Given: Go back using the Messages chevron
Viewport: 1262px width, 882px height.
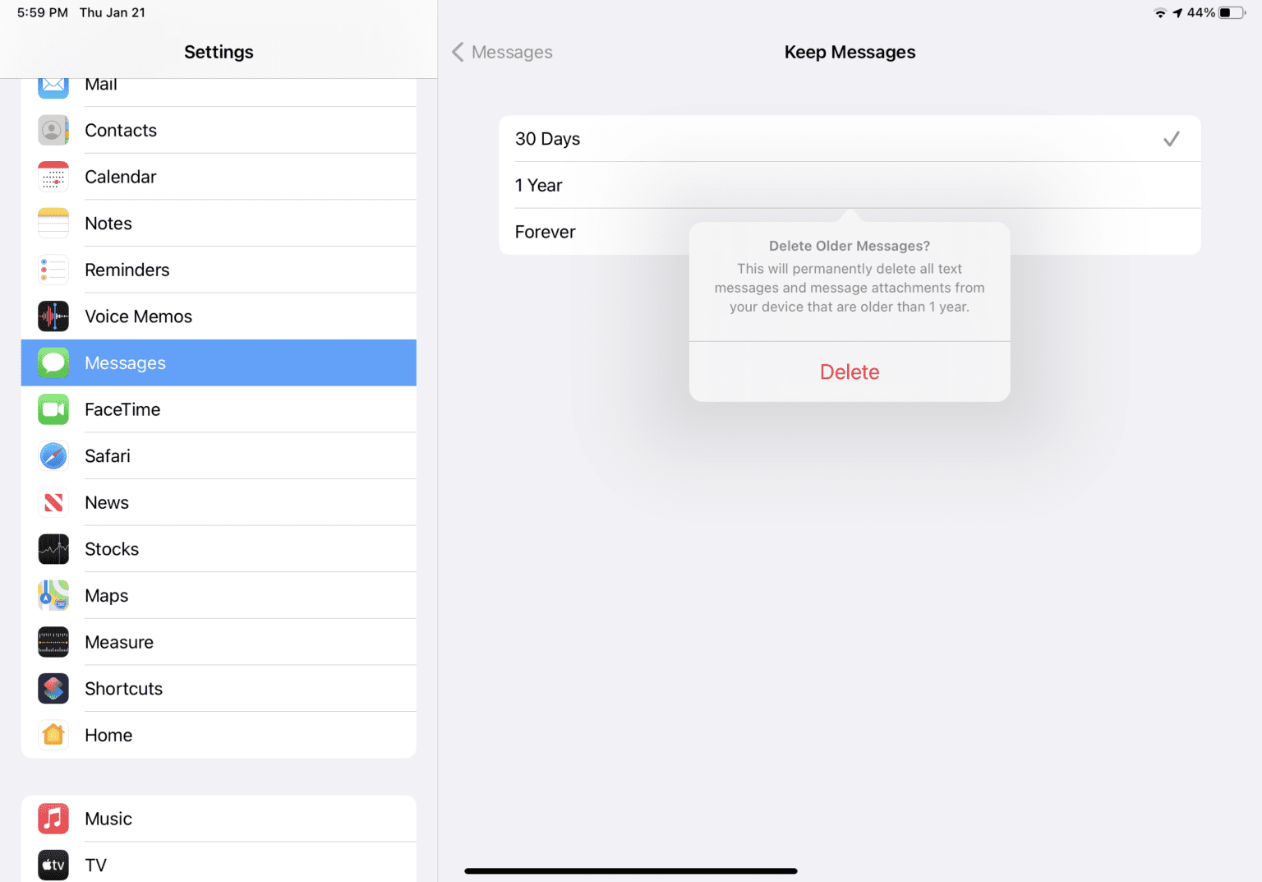Looking at the screenshot, I should (x=501, y=51).
